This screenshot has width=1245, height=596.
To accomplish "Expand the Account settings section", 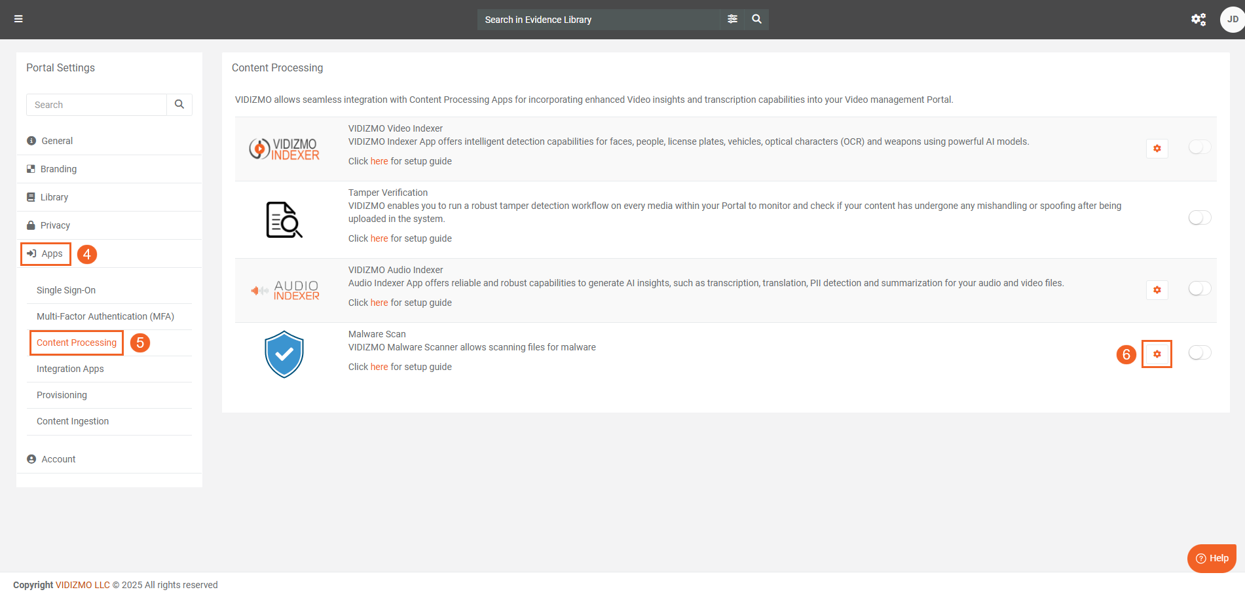I will [x=58, y=459].
